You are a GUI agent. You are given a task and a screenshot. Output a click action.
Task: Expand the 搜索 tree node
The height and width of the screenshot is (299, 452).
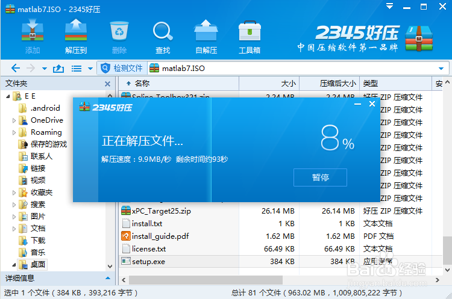tap(14, 205)
